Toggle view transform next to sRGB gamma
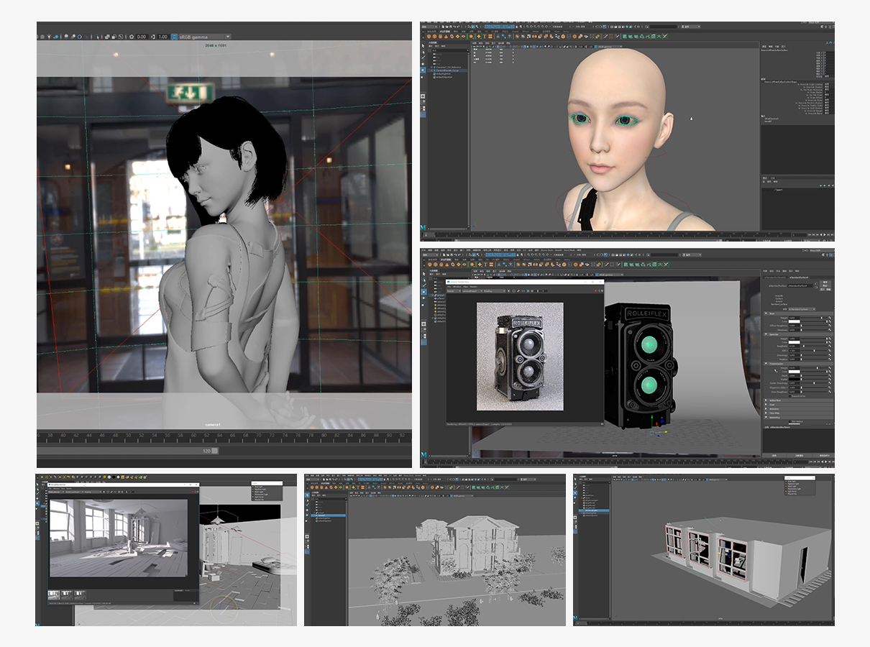This screenshot has width=870, height=647. tap(174, 37)
